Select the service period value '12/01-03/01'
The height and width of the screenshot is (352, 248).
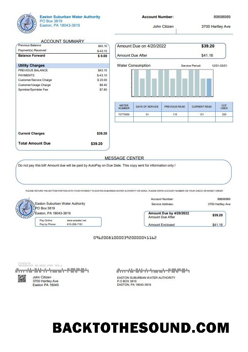(220, 66)
